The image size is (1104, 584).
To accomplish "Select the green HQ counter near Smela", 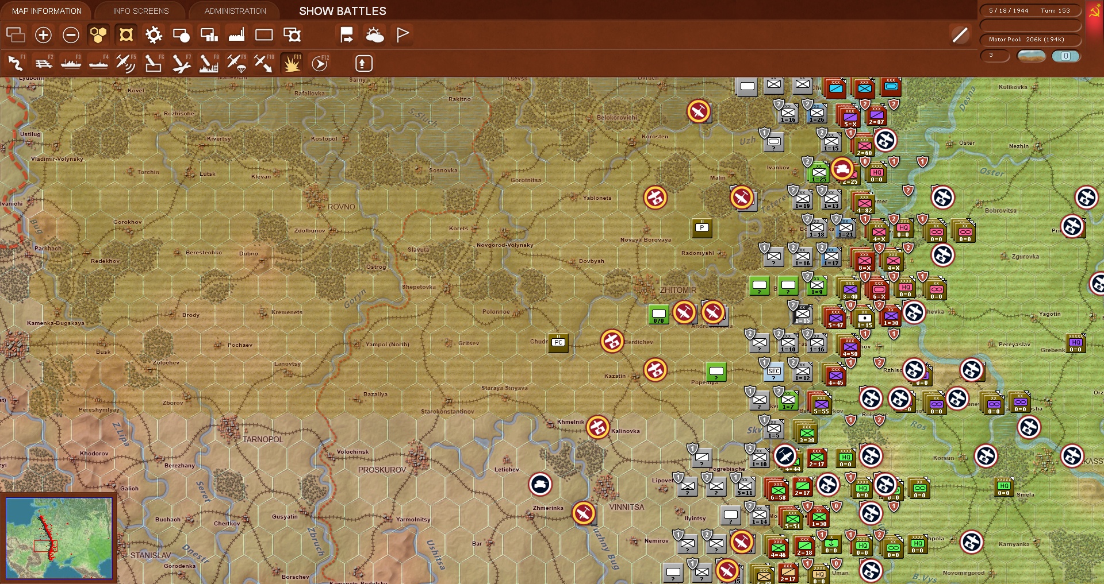I will click(1003, 486).
